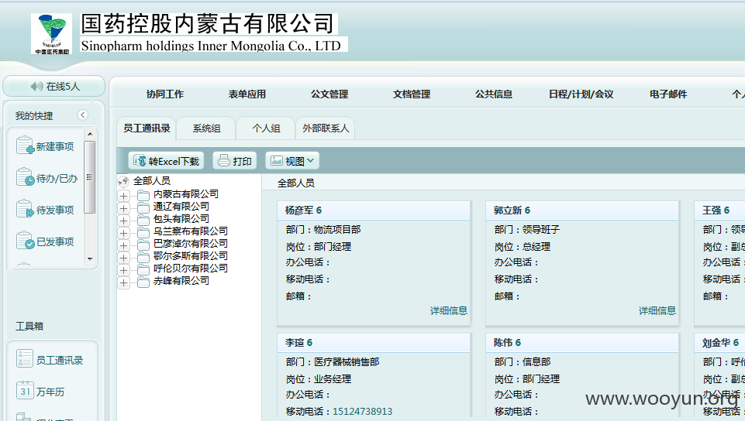Click 部门：信息部 text
745x421 pixels.
point(523,361)
